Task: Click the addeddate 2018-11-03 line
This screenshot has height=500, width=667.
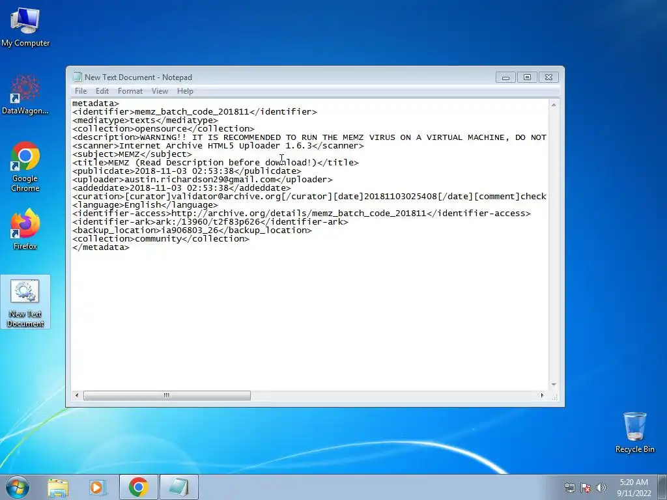Action: (182, 188)
